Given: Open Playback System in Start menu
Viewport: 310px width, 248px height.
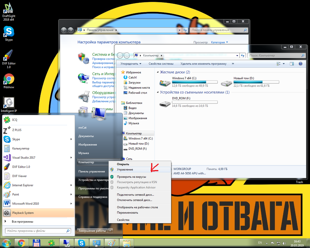Looking at the screenshot, I should 38,213.
